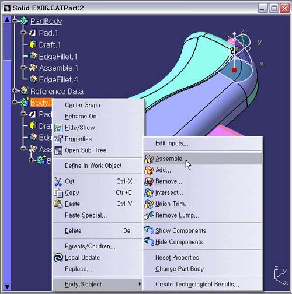Click the Remove boolean operation icon

pyautogui.click(x=149, y=181)
